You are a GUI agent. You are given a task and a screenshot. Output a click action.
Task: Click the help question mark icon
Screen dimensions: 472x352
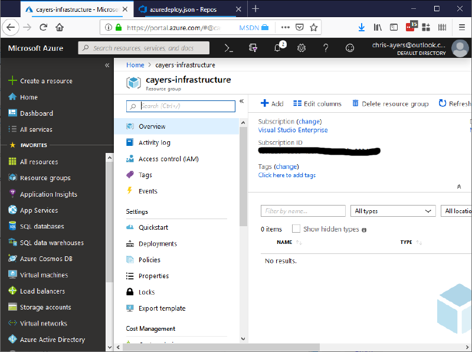pyautogui.click(x=326, y=48)
